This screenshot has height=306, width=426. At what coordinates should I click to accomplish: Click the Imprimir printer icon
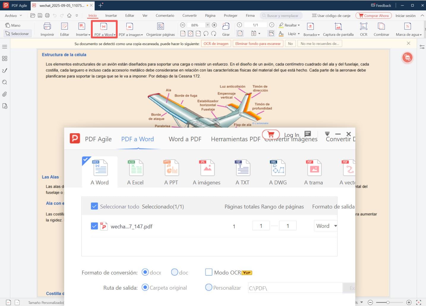pos(47,27)
